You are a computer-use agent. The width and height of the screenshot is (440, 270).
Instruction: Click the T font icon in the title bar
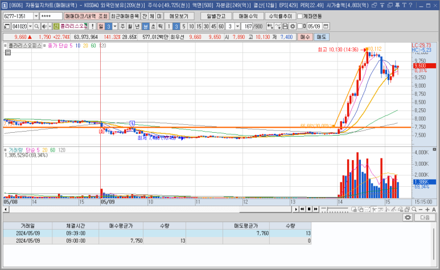[x=404, y=5]
